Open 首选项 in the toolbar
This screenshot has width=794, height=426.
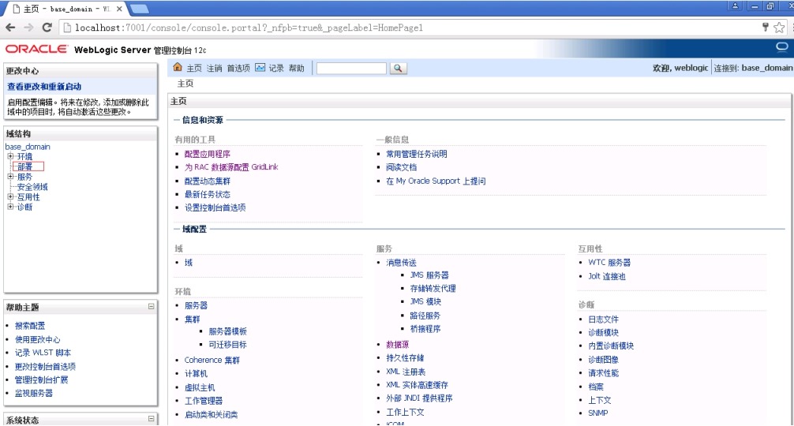click(238, 69)
